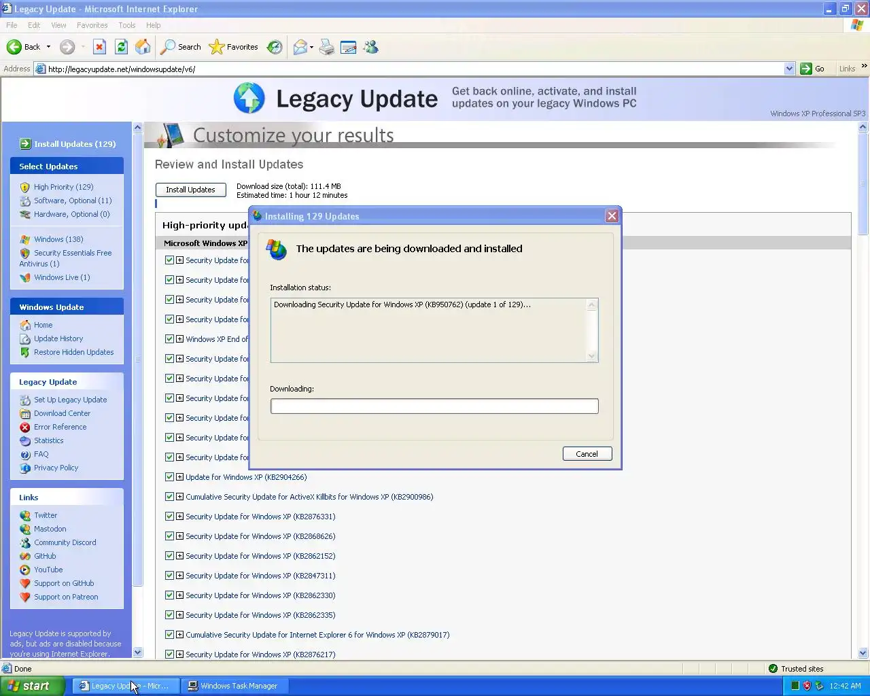This screenshot has width=870, height=696.
Task: Click the Stop loading icon
Action: click(x=99, y=47)
